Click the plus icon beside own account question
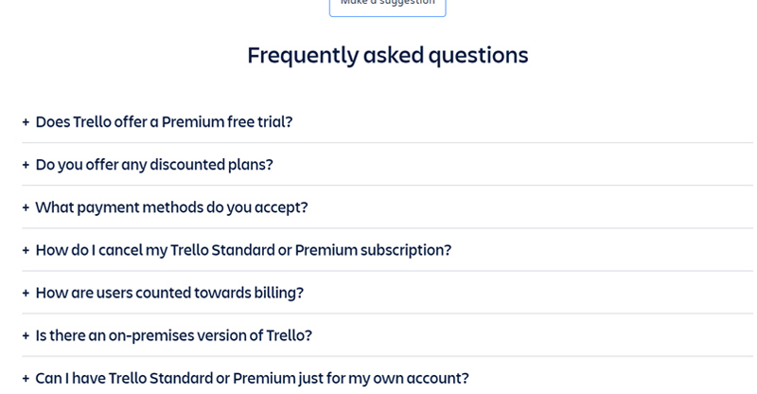This screenshot has width=757, height=394. click(x=26, y=378)
